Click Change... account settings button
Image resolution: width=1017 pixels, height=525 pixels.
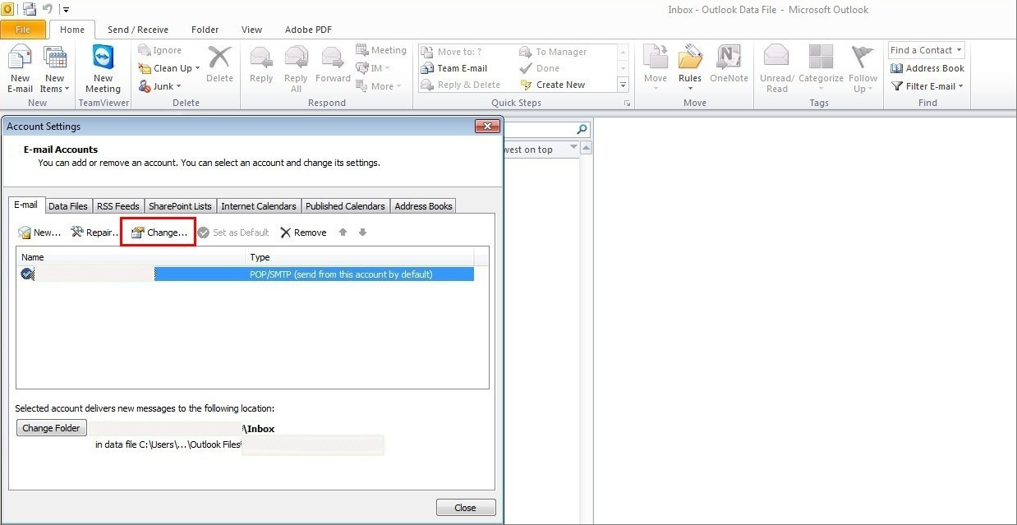[159, 233]
